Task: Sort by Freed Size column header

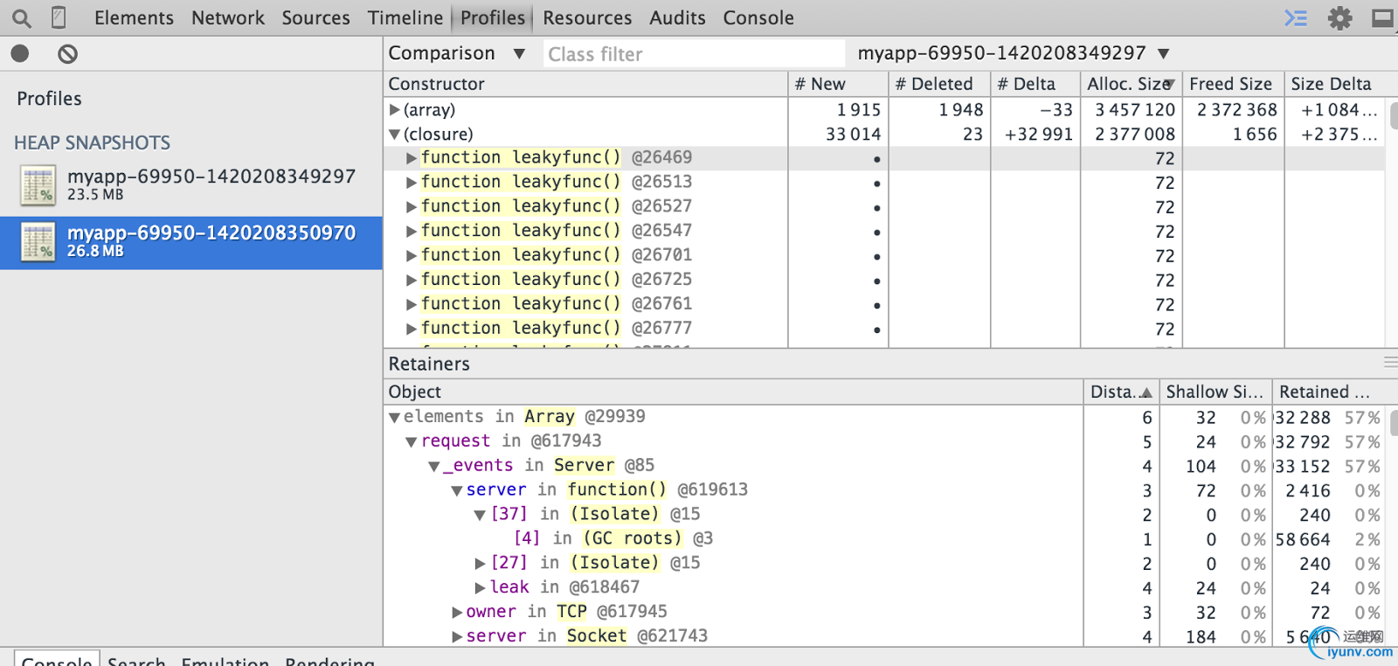Action: coord(1234,84)
